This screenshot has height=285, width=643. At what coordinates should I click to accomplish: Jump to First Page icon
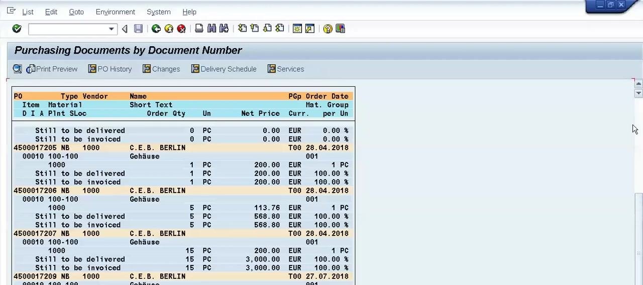coord(242,29)
